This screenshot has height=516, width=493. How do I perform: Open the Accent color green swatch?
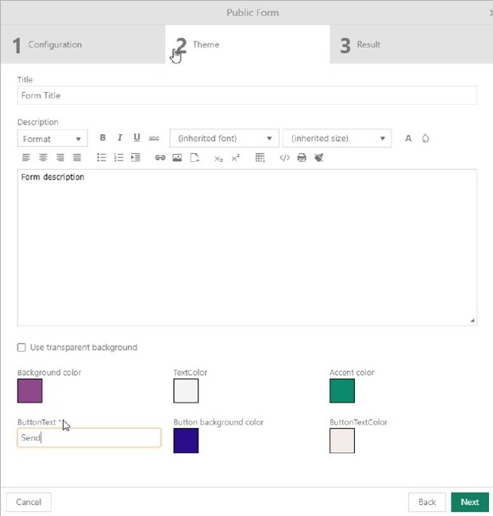(x=342, y=391)
